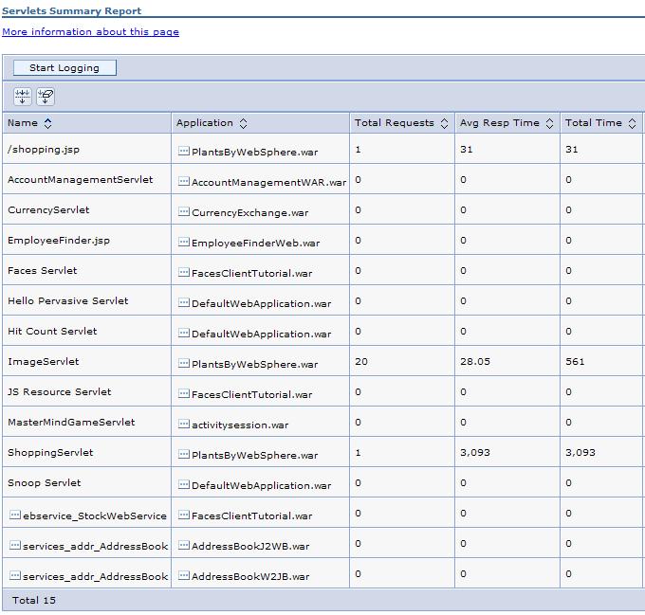The image size is (645, 615).
Task: Click icon beside AddressBookJ2WB.war
Action: tap(183, 545)
